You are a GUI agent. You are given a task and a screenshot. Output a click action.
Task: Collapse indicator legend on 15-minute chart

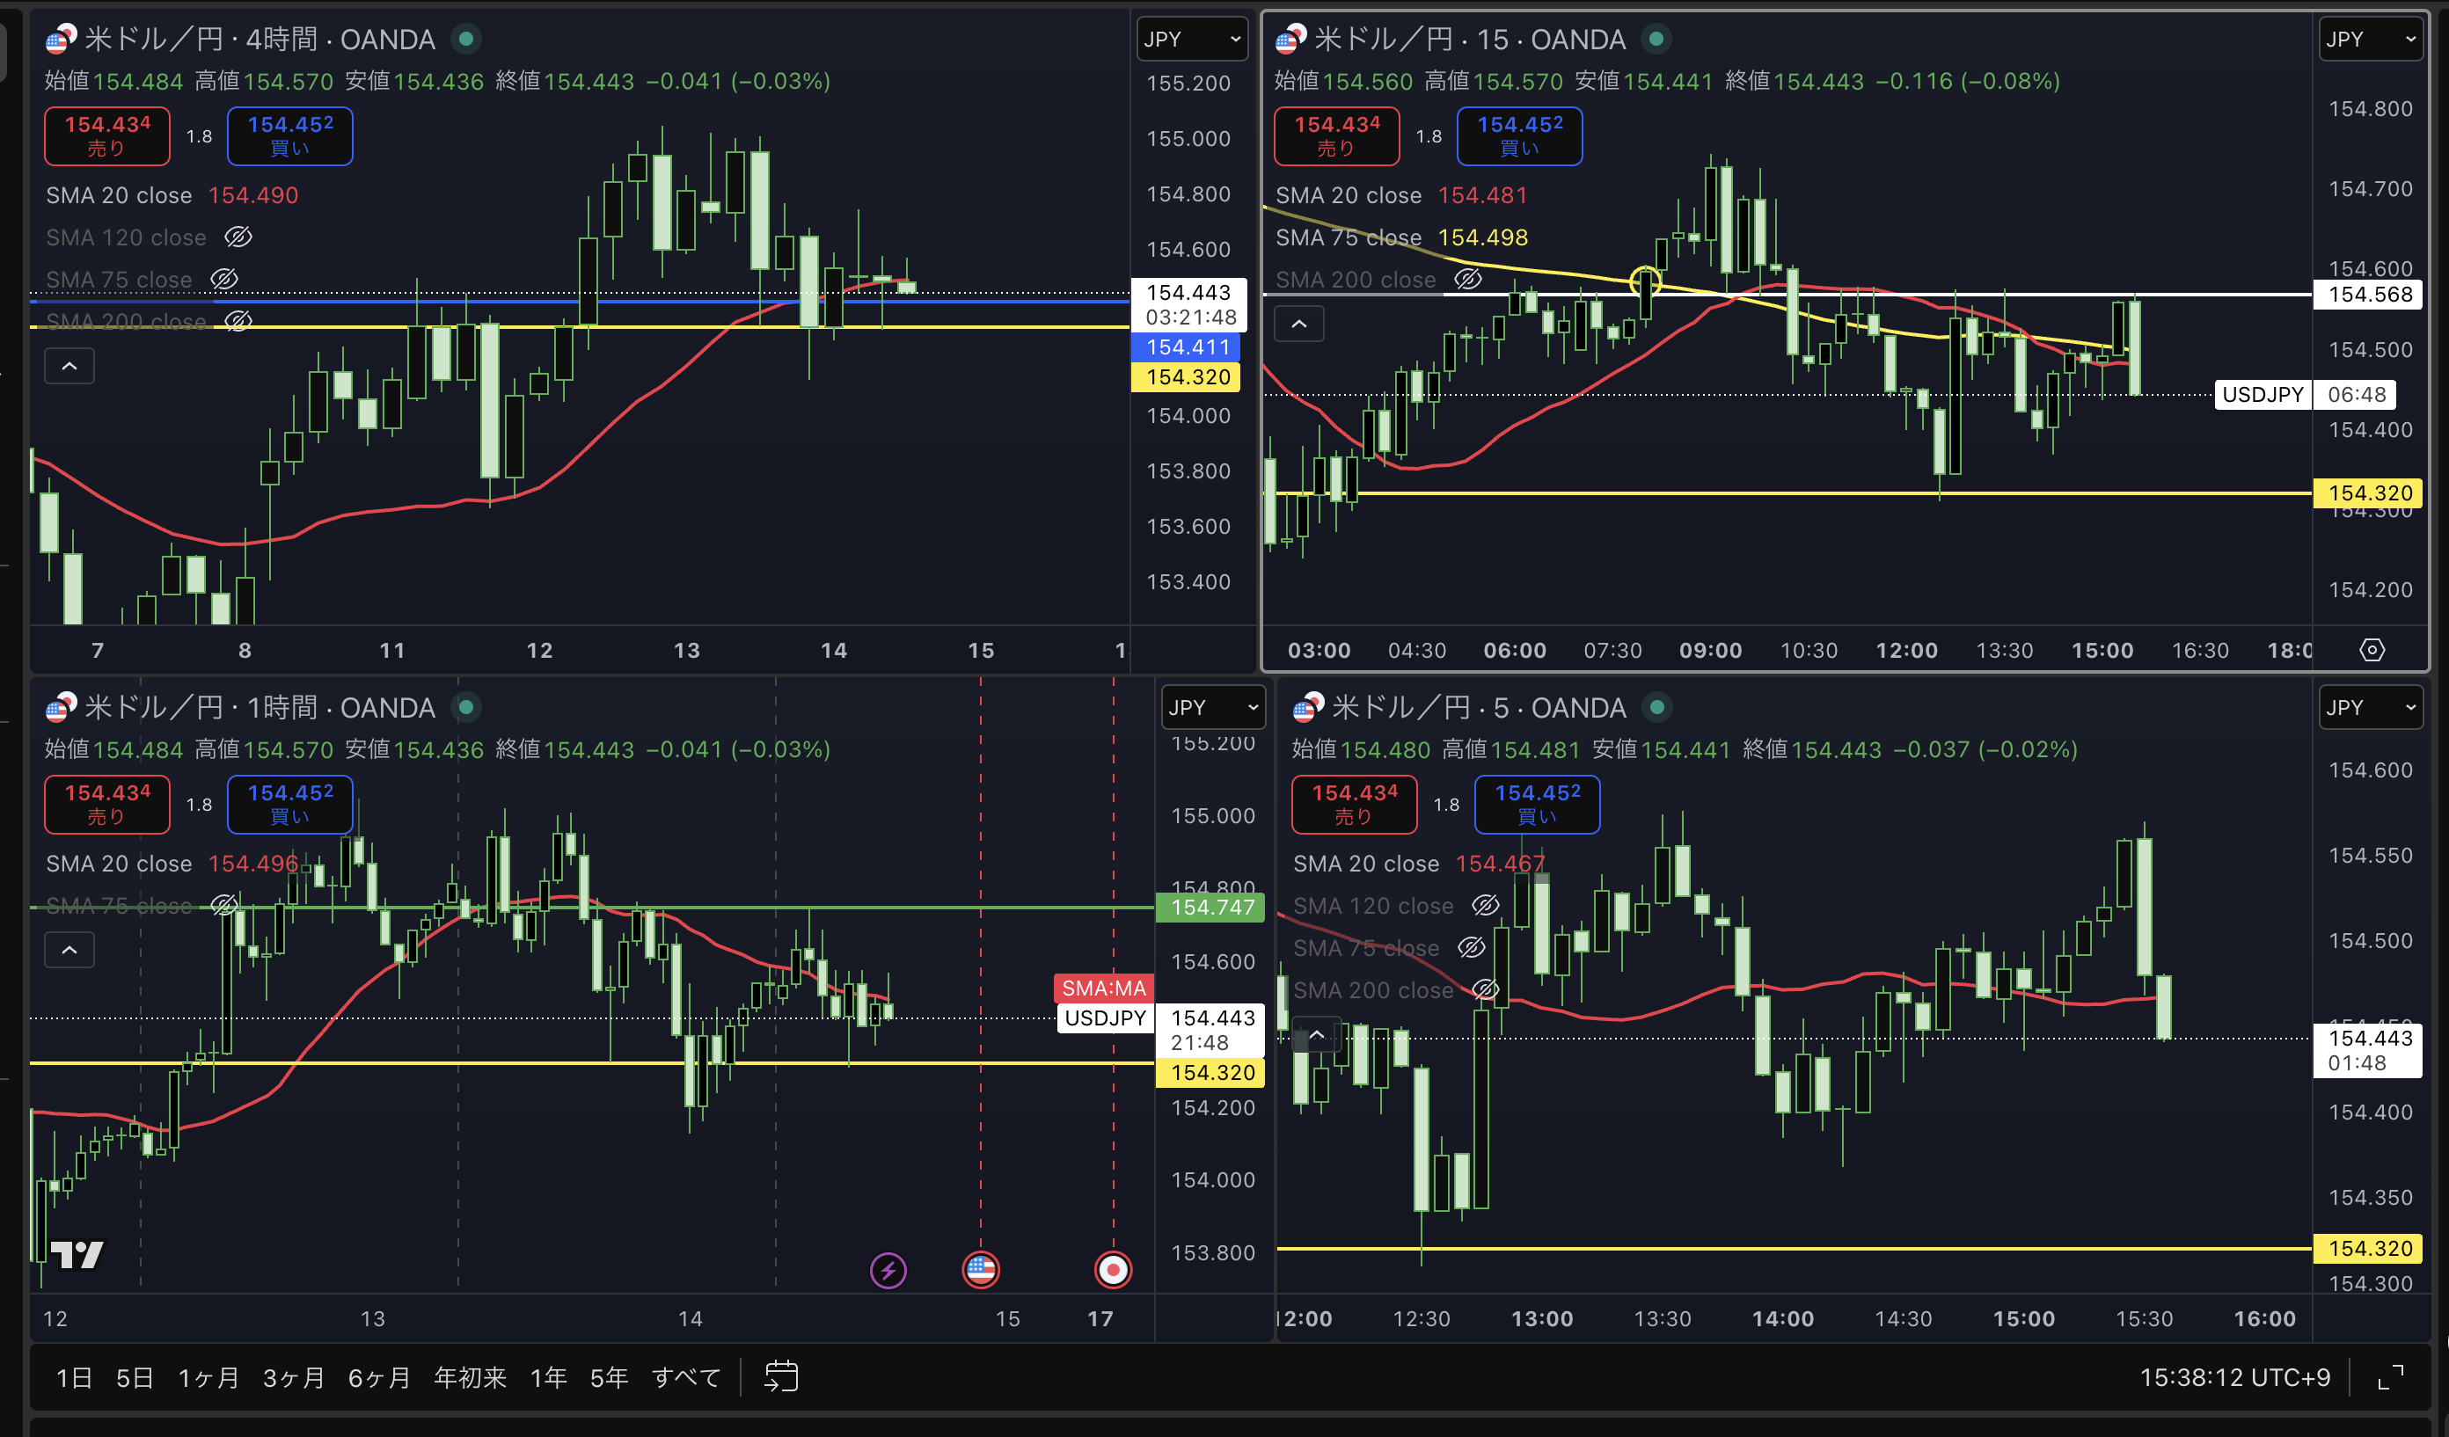(x=1298, y=324)
